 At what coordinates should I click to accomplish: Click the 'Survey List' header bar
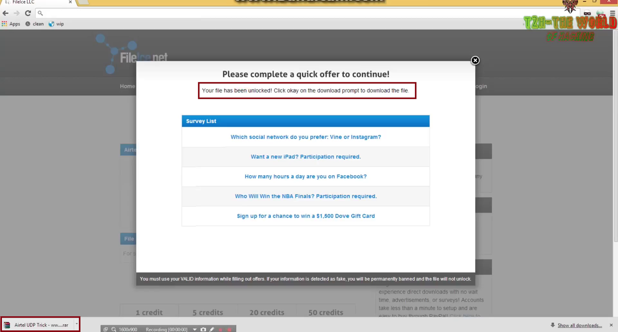click(306, 121)
